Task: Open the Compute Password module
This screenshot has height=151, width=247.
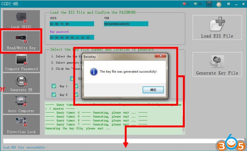Action: (x=21, y=63)
